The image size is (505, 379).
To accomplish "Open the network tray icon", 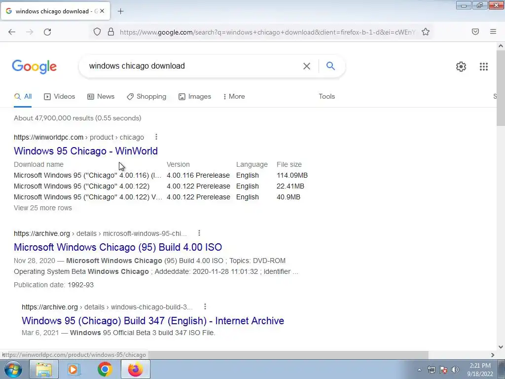I will (x=431, y=370).
